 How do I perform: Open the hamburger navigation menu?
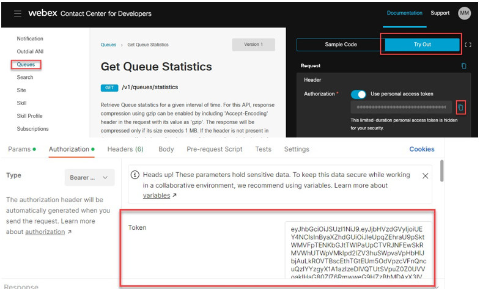click(18, 13)
